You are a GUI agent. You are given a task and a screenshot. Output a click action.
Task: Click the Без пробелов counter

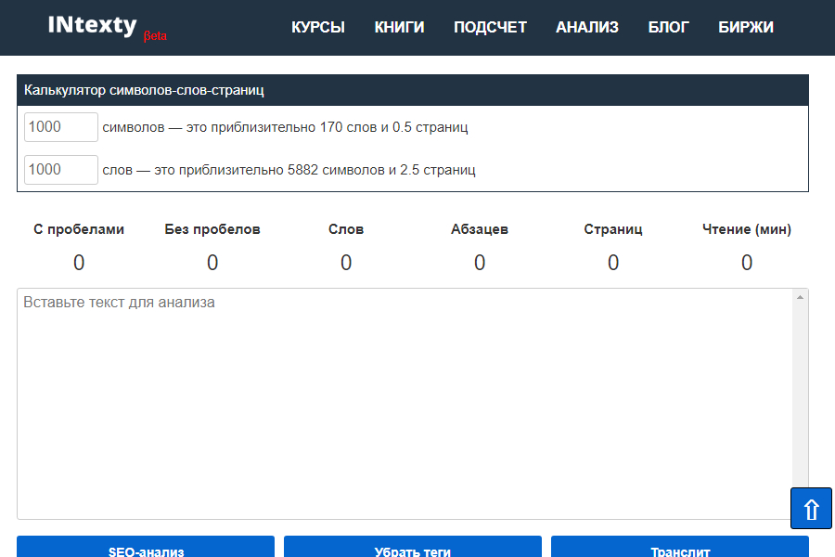click(212, 263)
